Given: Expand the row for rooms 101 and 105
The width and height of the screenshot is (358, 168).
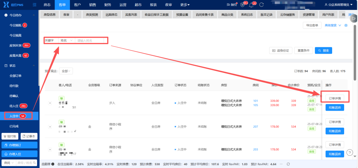Looking at the screenshot, I should (x=50, y=103).
